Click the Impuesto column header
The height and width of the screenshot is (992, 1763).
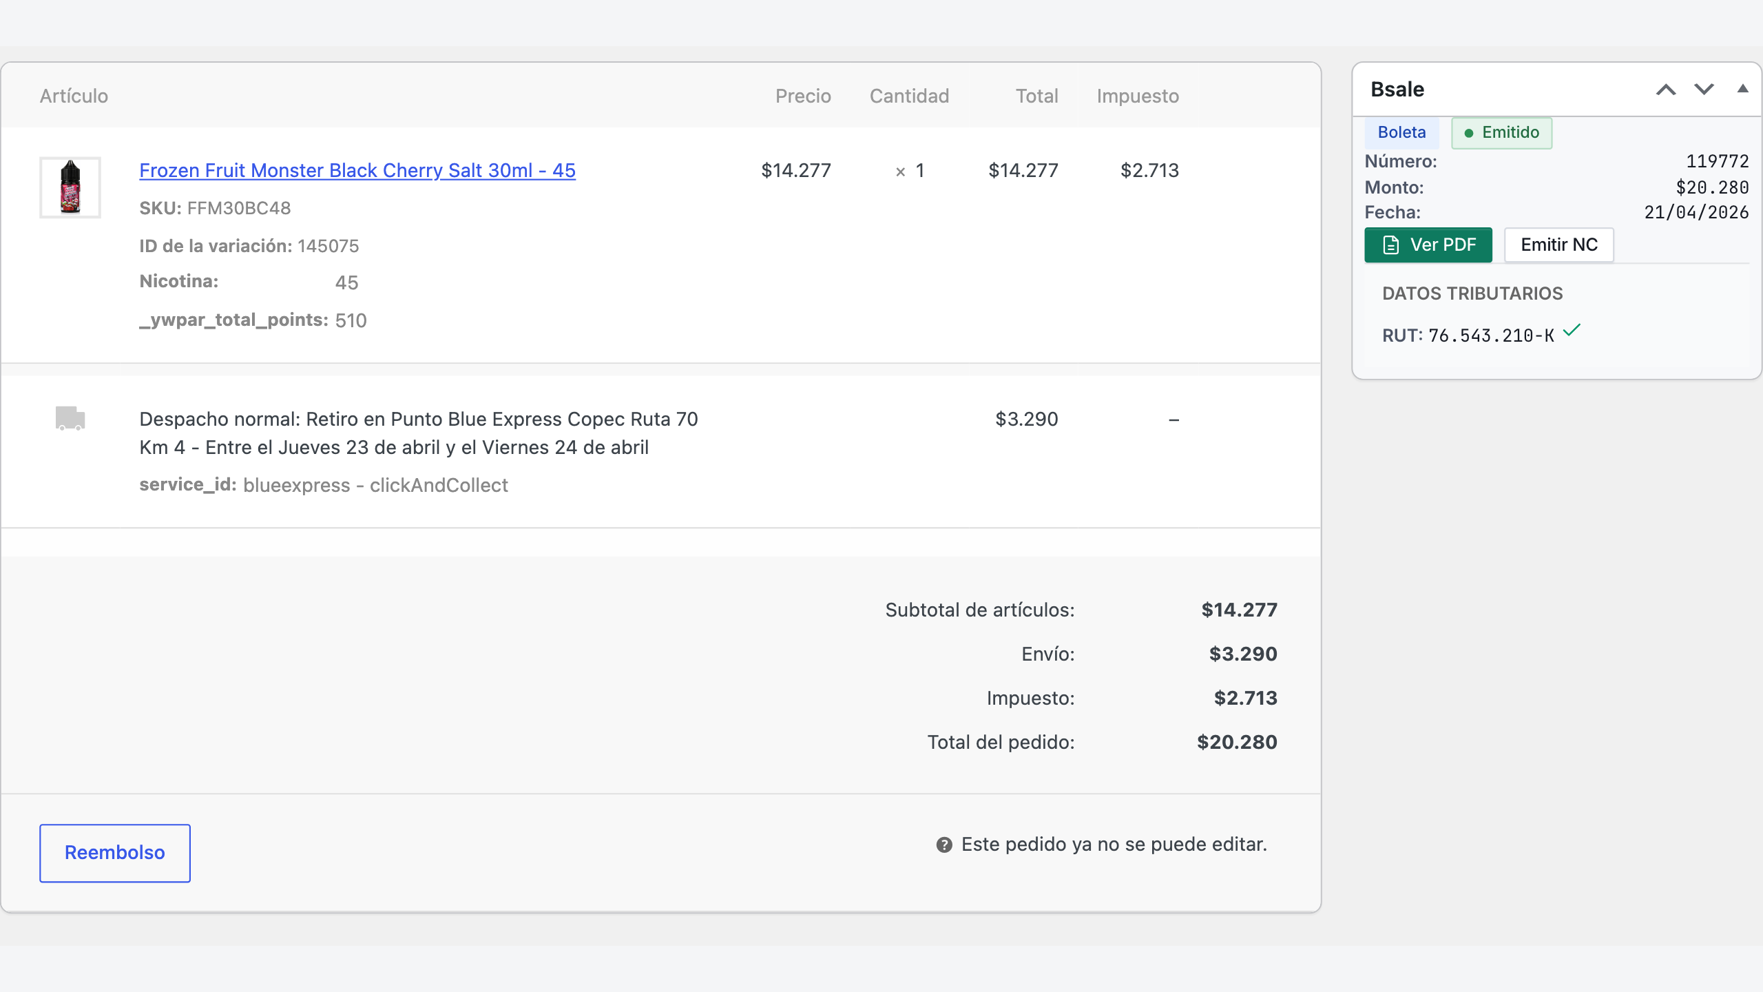tap(1138, 96)
